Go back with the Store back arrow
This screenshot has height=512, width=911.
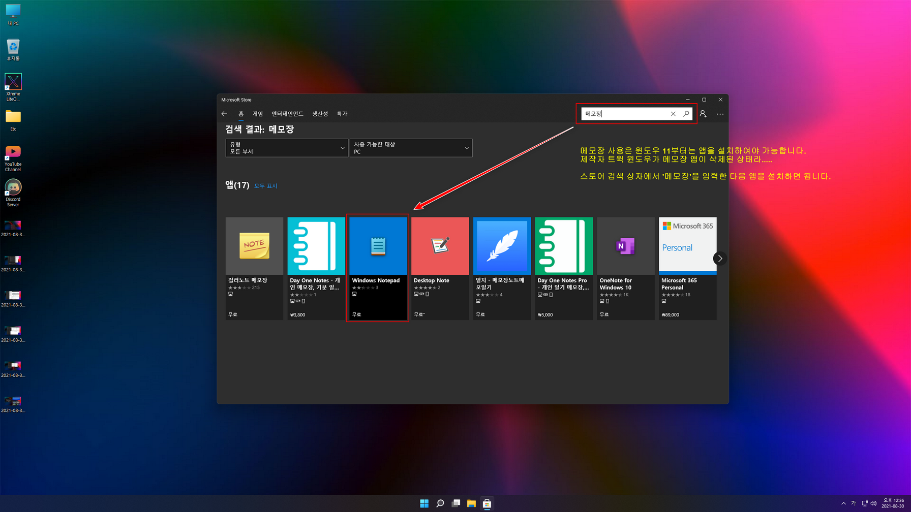(x=224, y=114)
